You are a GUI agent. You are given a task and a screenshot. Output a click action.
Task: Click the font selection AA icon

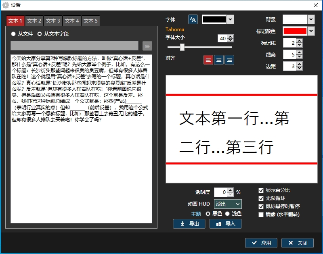193,19
